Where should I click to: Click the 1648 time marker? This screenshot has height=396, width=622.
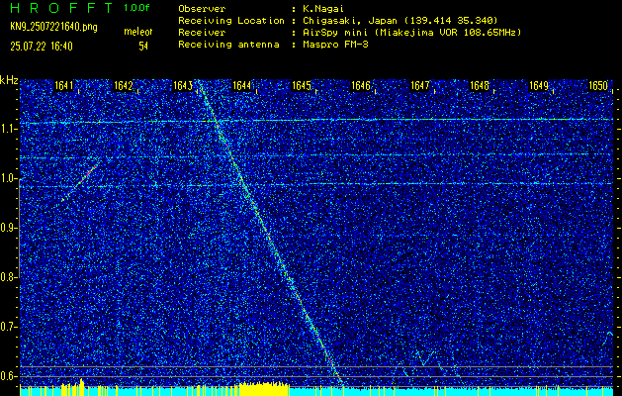480,86
